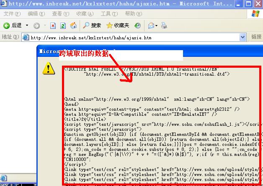263x186 pixels.
Task: Click the </script> line in the alert
Action: tap(75, 164)
